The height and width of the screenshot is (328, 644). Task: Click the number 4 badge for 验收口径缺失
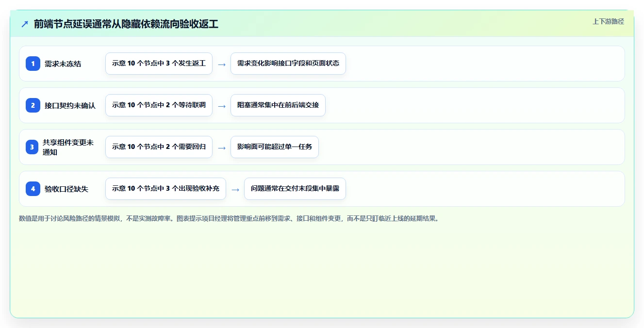[33, 189]
